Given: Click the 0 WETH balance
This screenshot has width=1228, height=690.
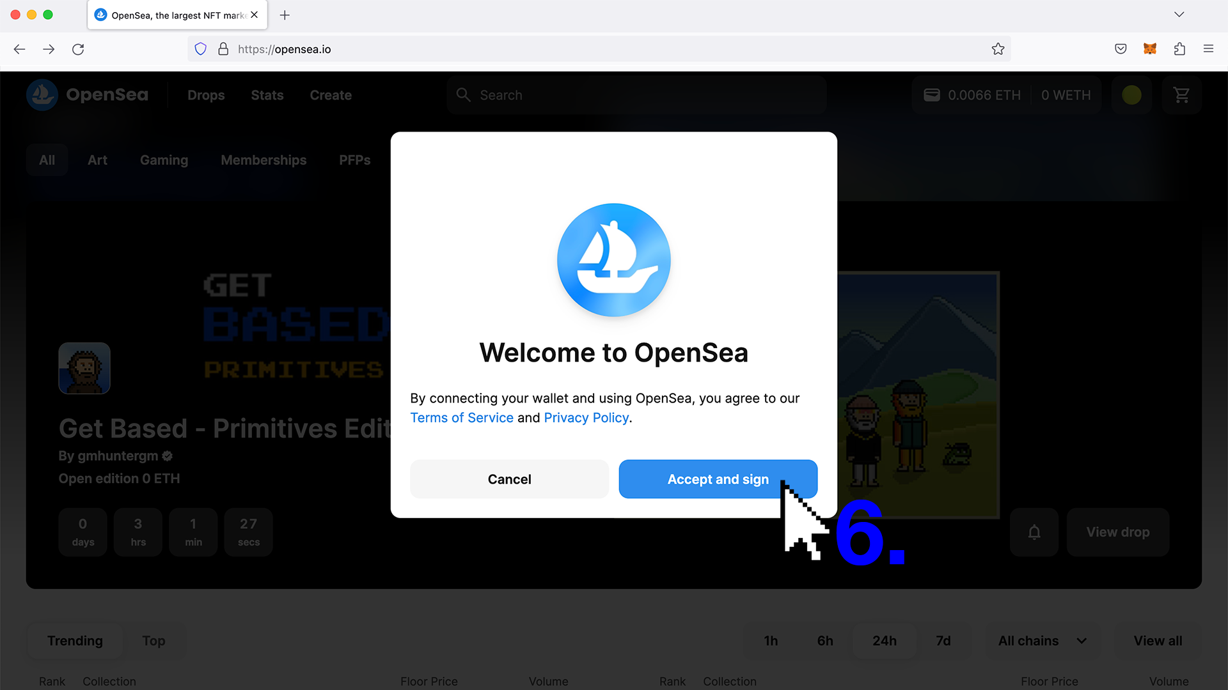Looking at the screenshot, I should 1066,95.
